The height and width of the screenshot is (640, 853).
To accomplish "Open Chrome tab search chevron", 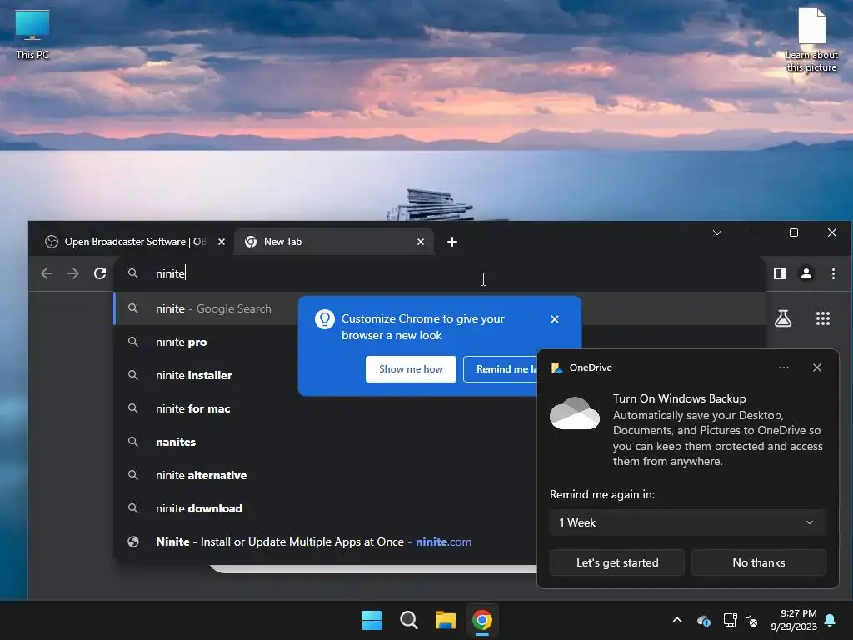I will click(x=717, y=233).
